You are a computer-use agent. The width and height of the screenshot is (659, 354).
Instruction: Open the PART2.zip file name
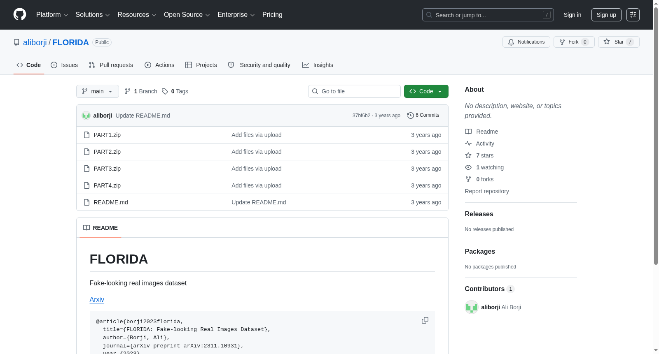(x=107, y=152)
